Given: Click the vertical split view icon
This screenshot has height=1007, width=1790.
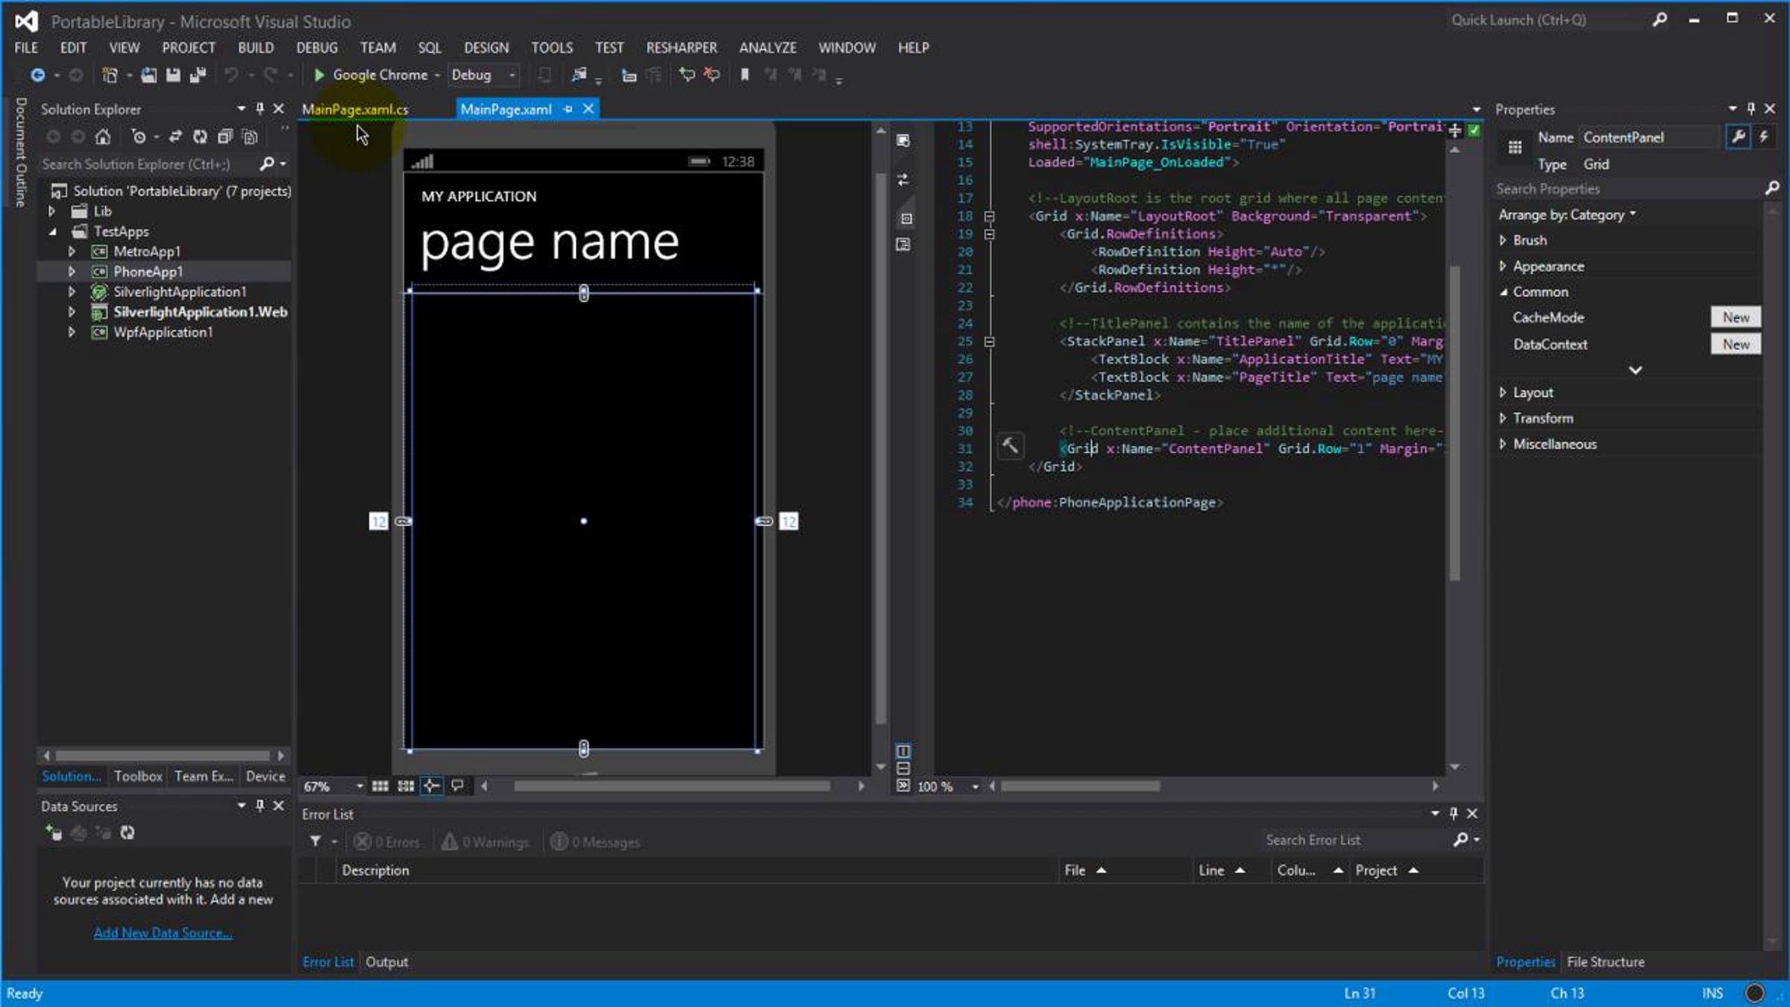Looking at the screenshot, I should point(903,750).
